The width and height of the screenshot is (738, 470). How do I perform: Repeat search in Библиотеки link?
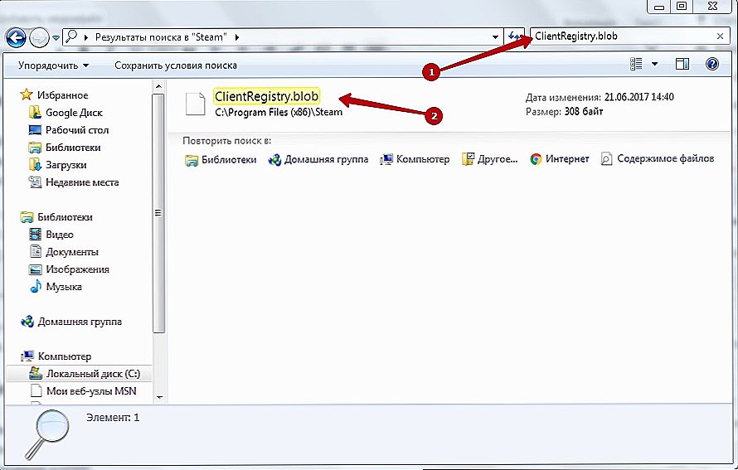pos(221,159)
